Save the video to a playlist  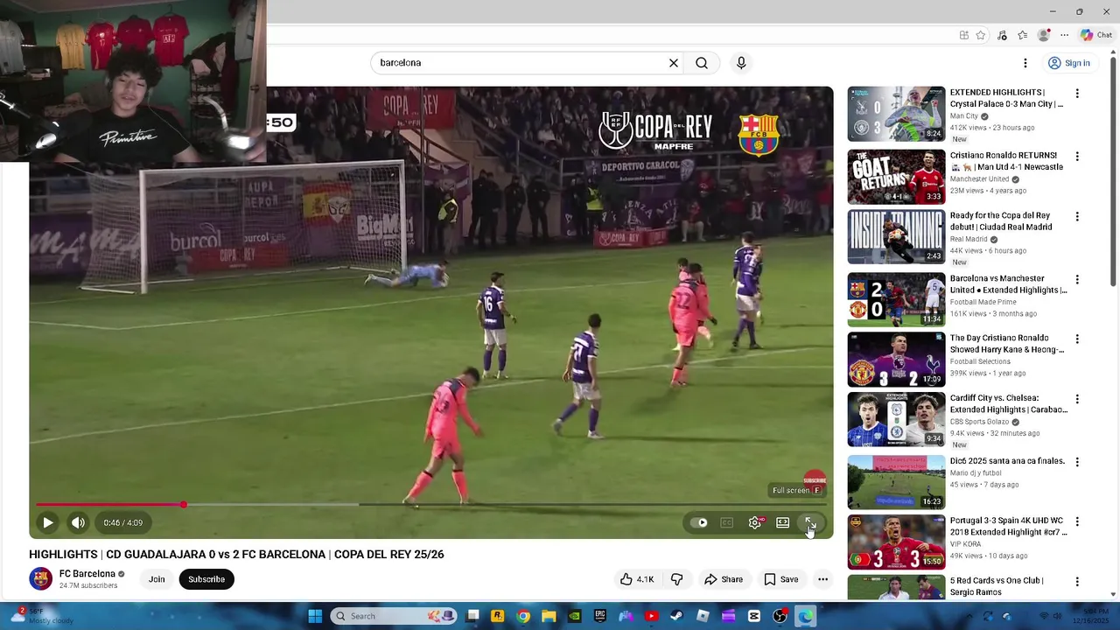pos(781,579)
